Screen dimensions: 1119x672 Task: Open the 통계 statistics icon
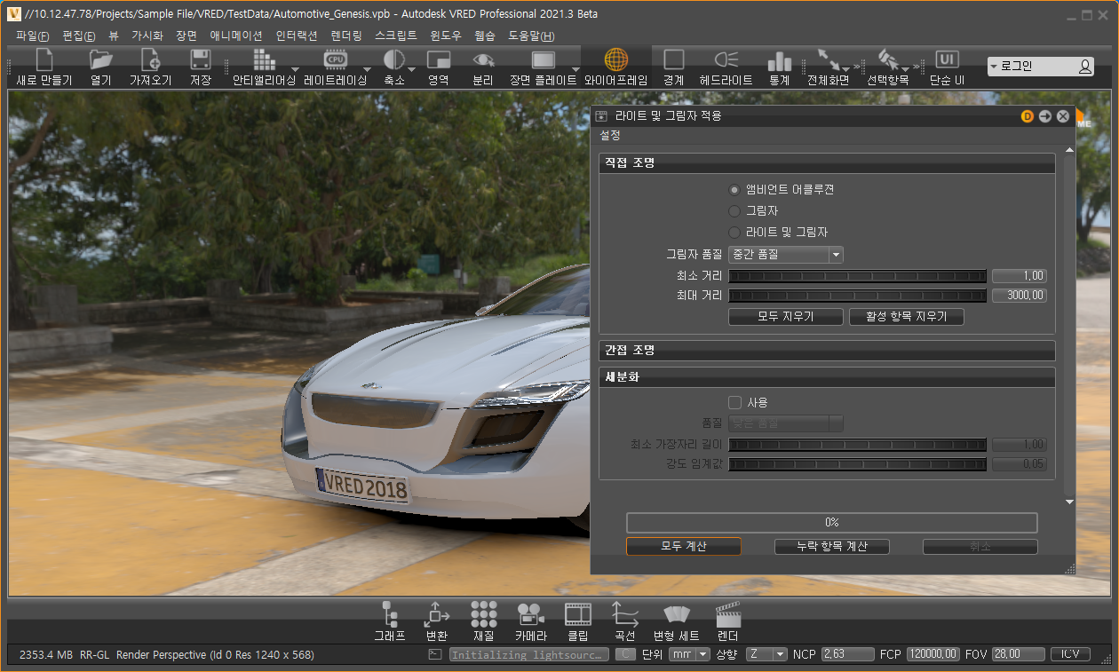tap(779, 67)
